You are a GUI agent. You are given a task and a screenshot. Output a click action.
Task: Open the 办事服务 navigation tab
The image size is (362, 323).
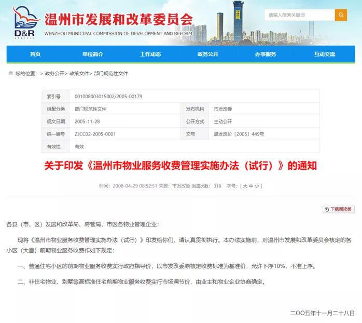[x=266, y=54]
